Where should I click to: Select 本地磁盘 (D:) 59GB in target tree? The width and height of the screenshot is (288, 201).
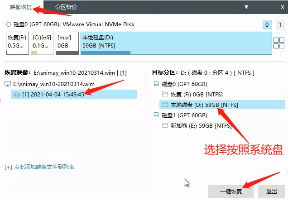click(204, 105)
